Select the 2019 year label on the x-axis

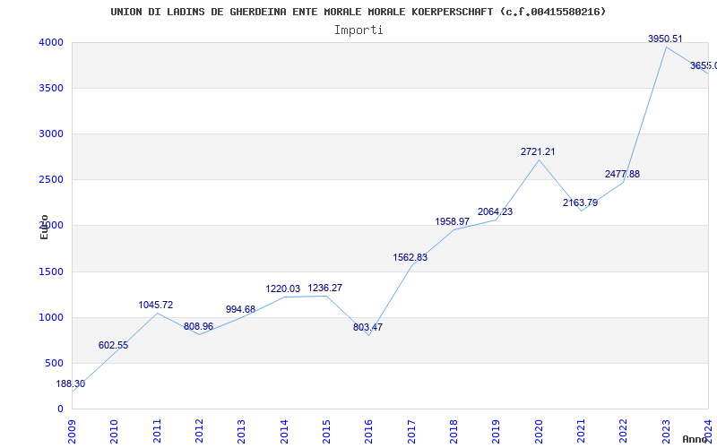tap(496, 430)
